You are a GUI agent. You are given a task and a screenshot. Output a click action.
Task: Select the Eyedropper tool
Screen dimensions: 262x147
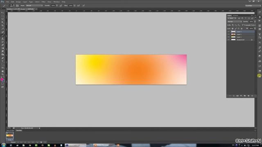pyautogui.click(x=2, y=29)
